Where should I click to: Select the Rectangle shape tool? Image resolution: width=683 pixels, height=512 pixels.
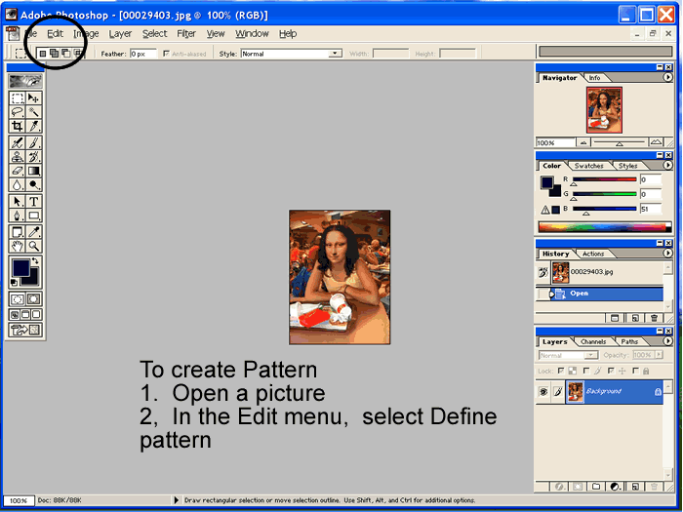pos(33,216)
